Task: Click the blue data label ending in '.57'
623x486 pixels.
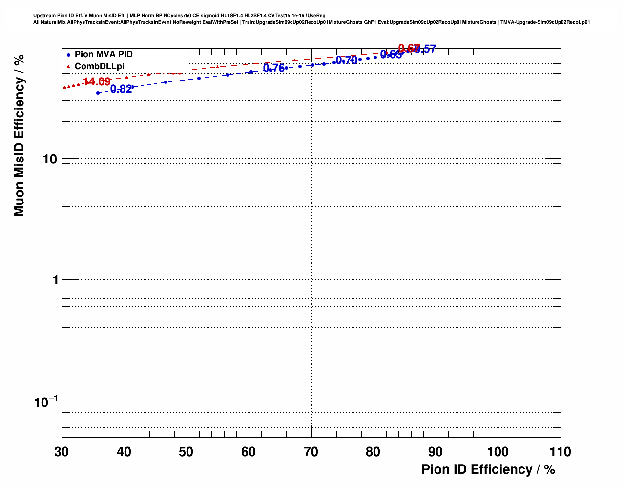Action: pos(425,49)
